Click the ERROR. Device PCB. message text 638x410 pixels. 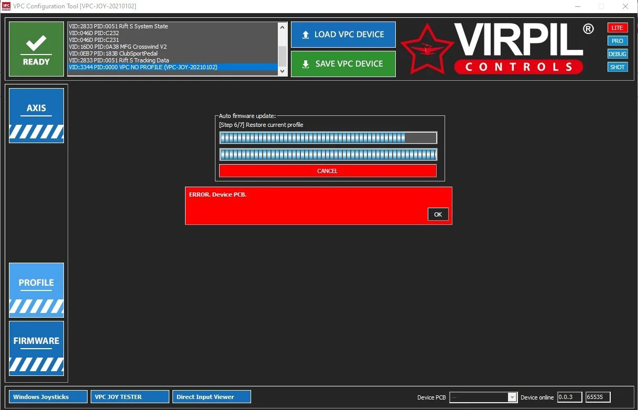218,195
